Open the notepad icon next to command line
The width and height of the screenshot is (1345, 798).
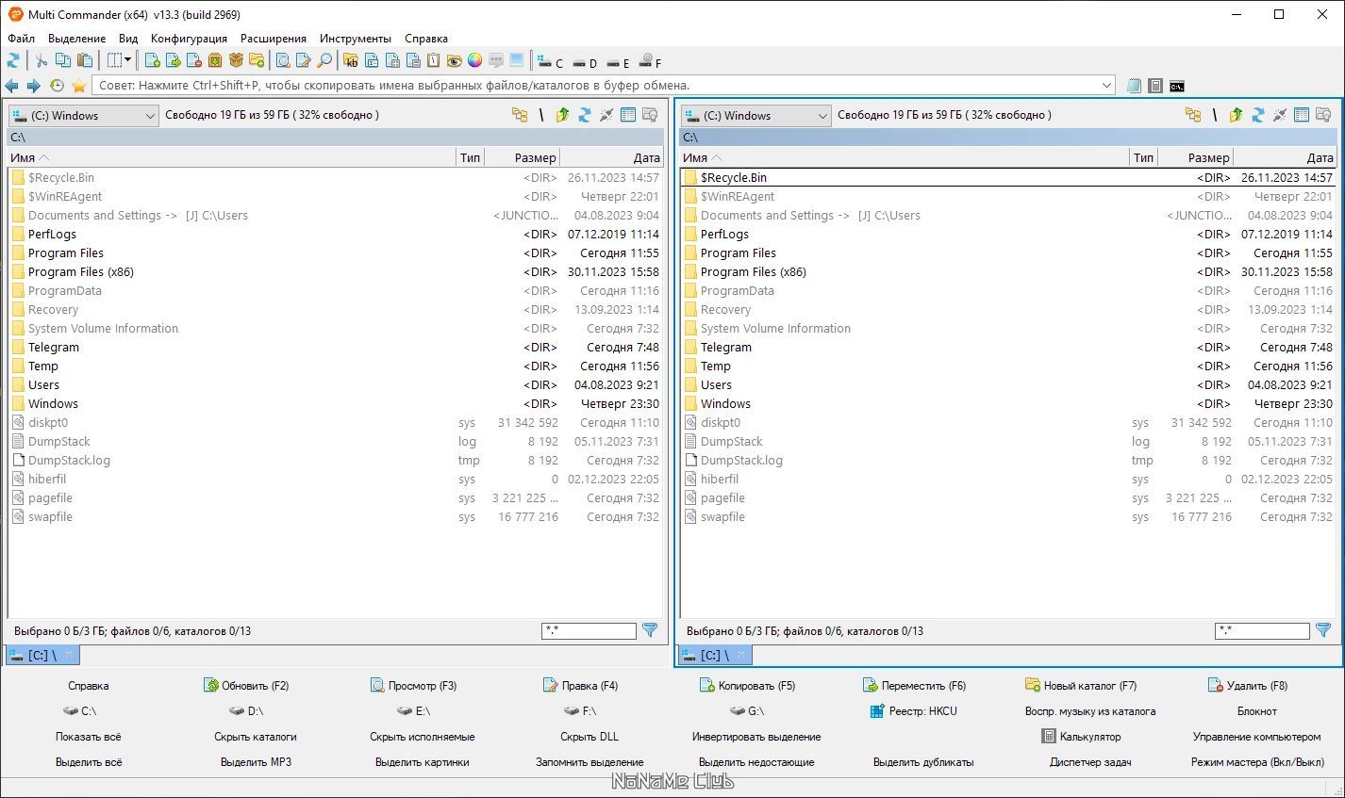tap(1135, 86)
